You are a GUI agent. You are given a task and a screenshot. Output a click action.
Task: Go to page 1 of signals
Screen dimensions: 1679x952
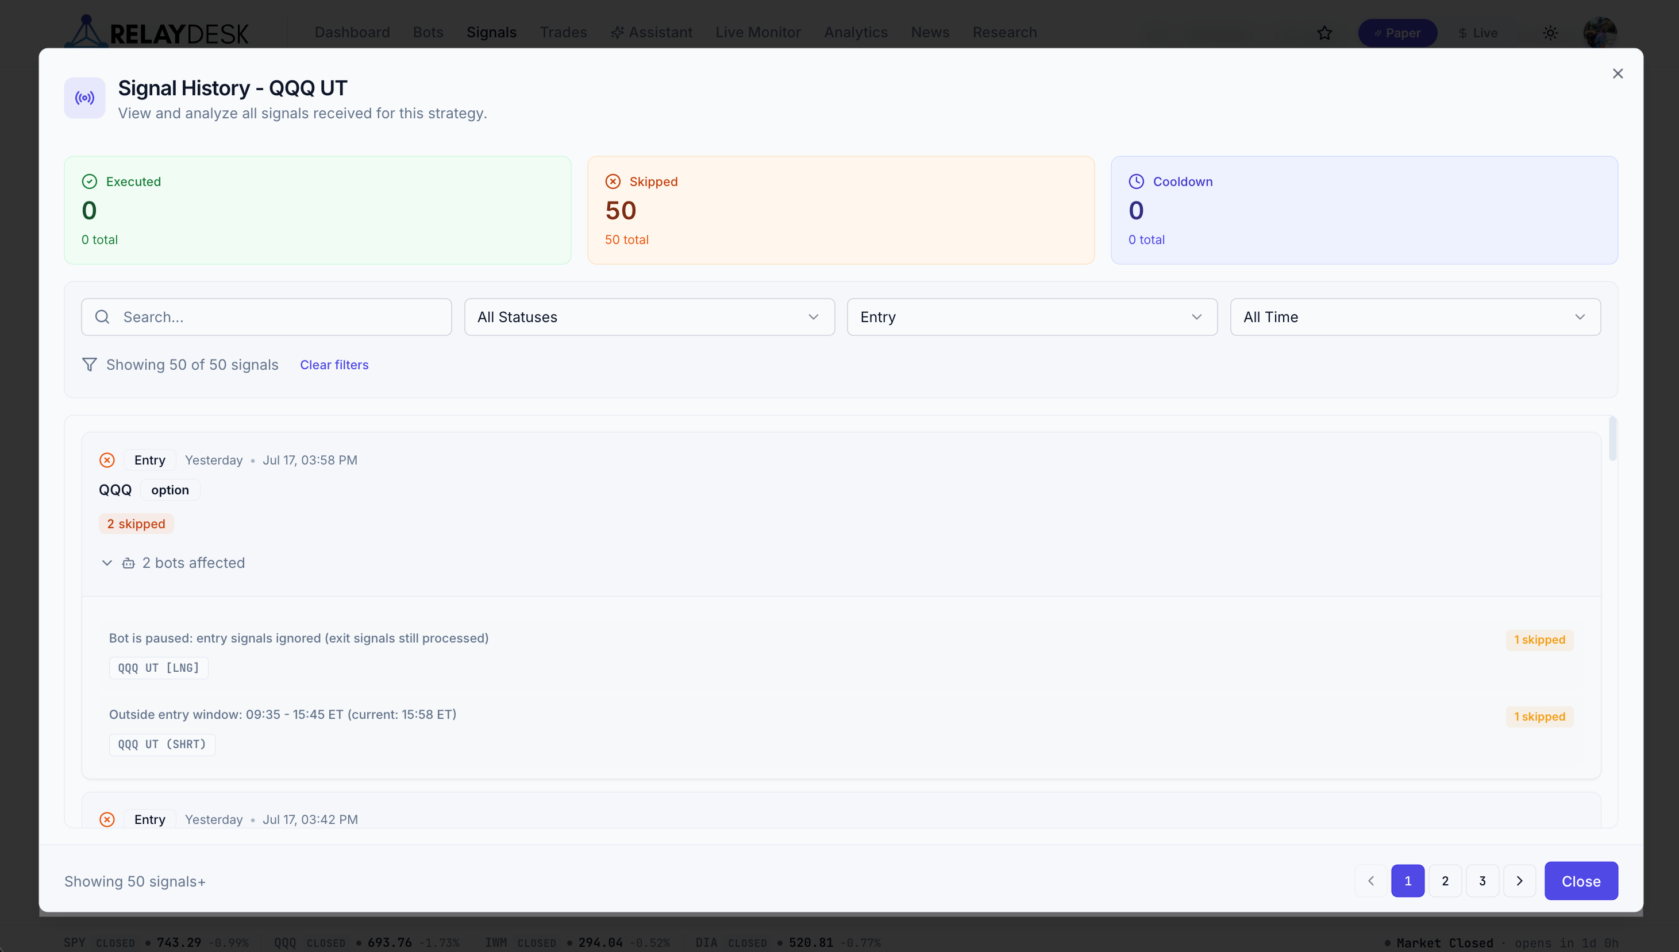click(1407, 881)
